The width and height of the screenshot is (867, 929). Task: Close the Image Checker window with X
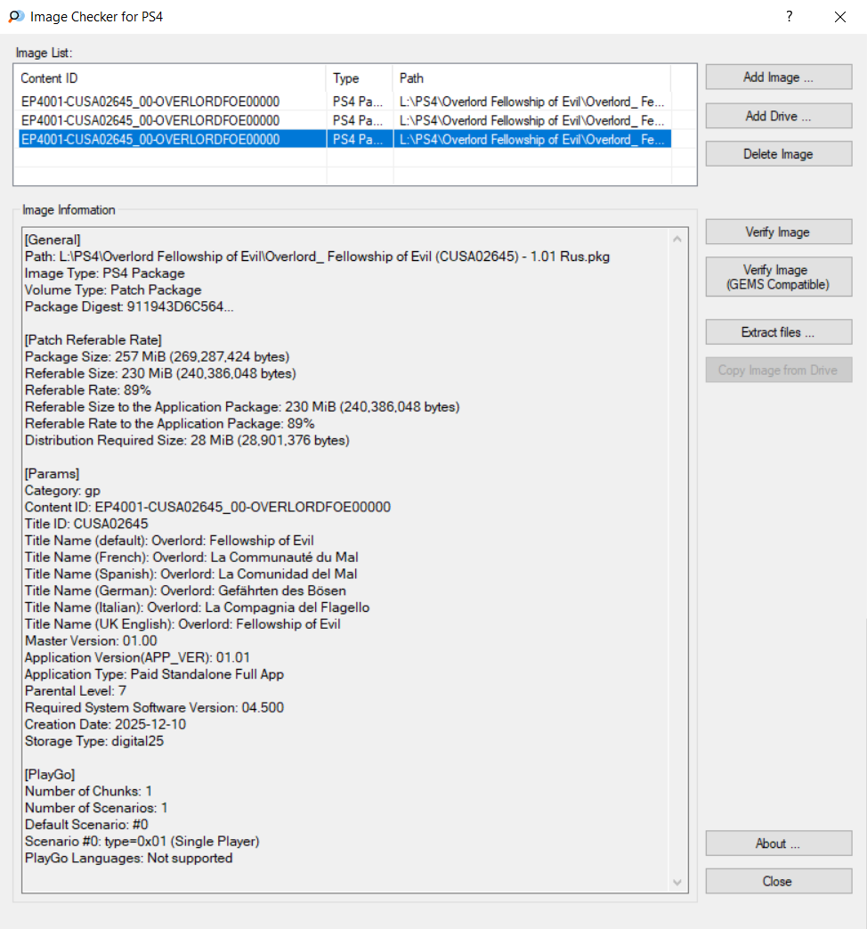coord(840,17)
